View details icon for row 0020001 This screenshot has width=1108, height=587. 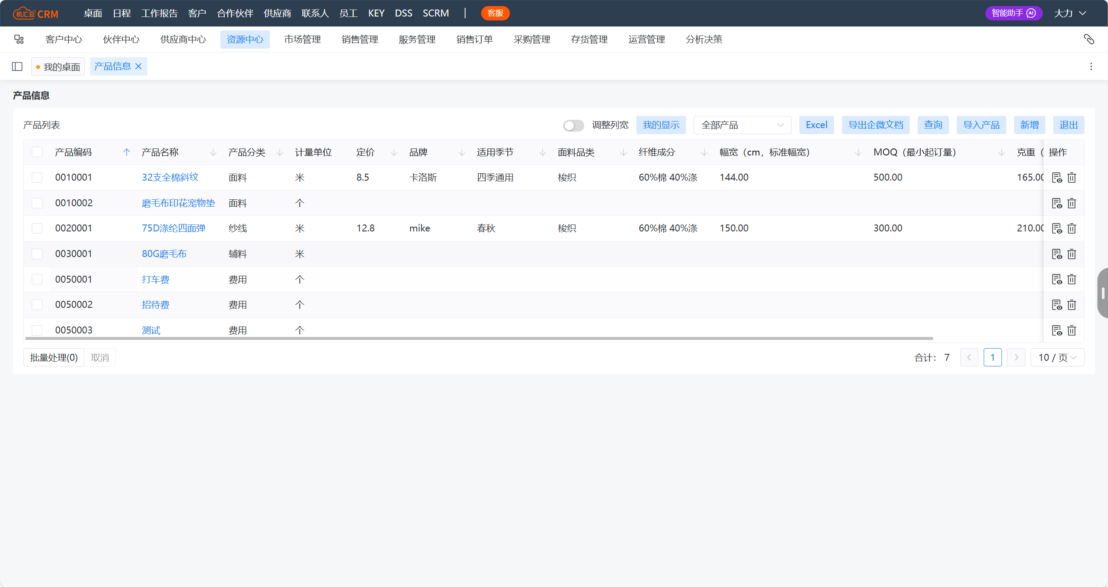click(x=1057, y=228)
